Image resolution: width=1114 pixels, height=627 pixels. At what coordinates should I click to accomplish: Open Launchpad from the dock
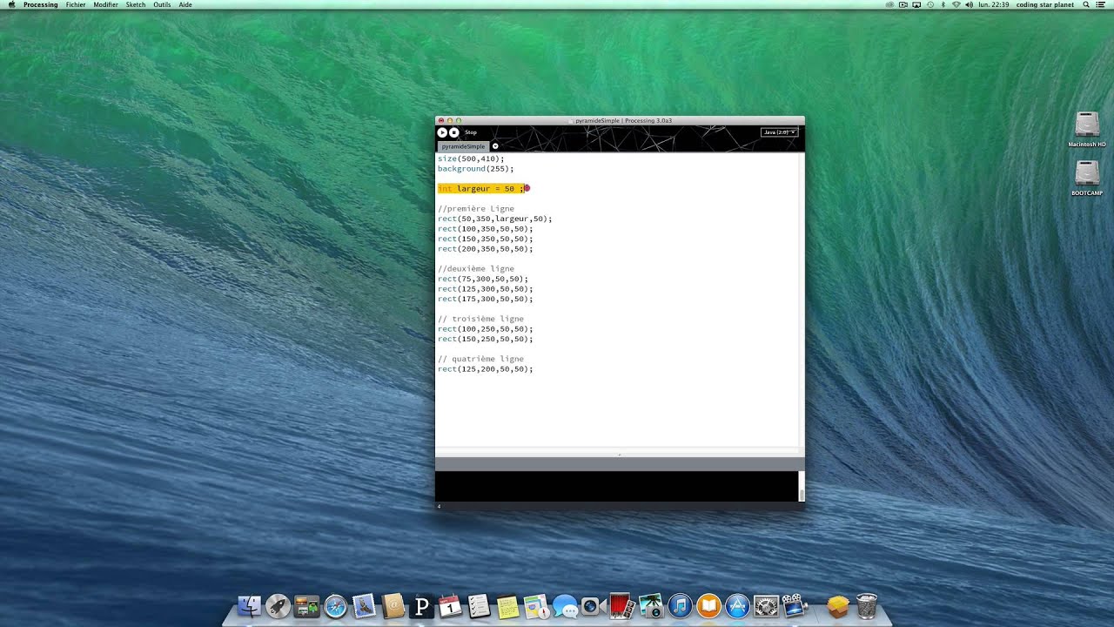(278, 606)
